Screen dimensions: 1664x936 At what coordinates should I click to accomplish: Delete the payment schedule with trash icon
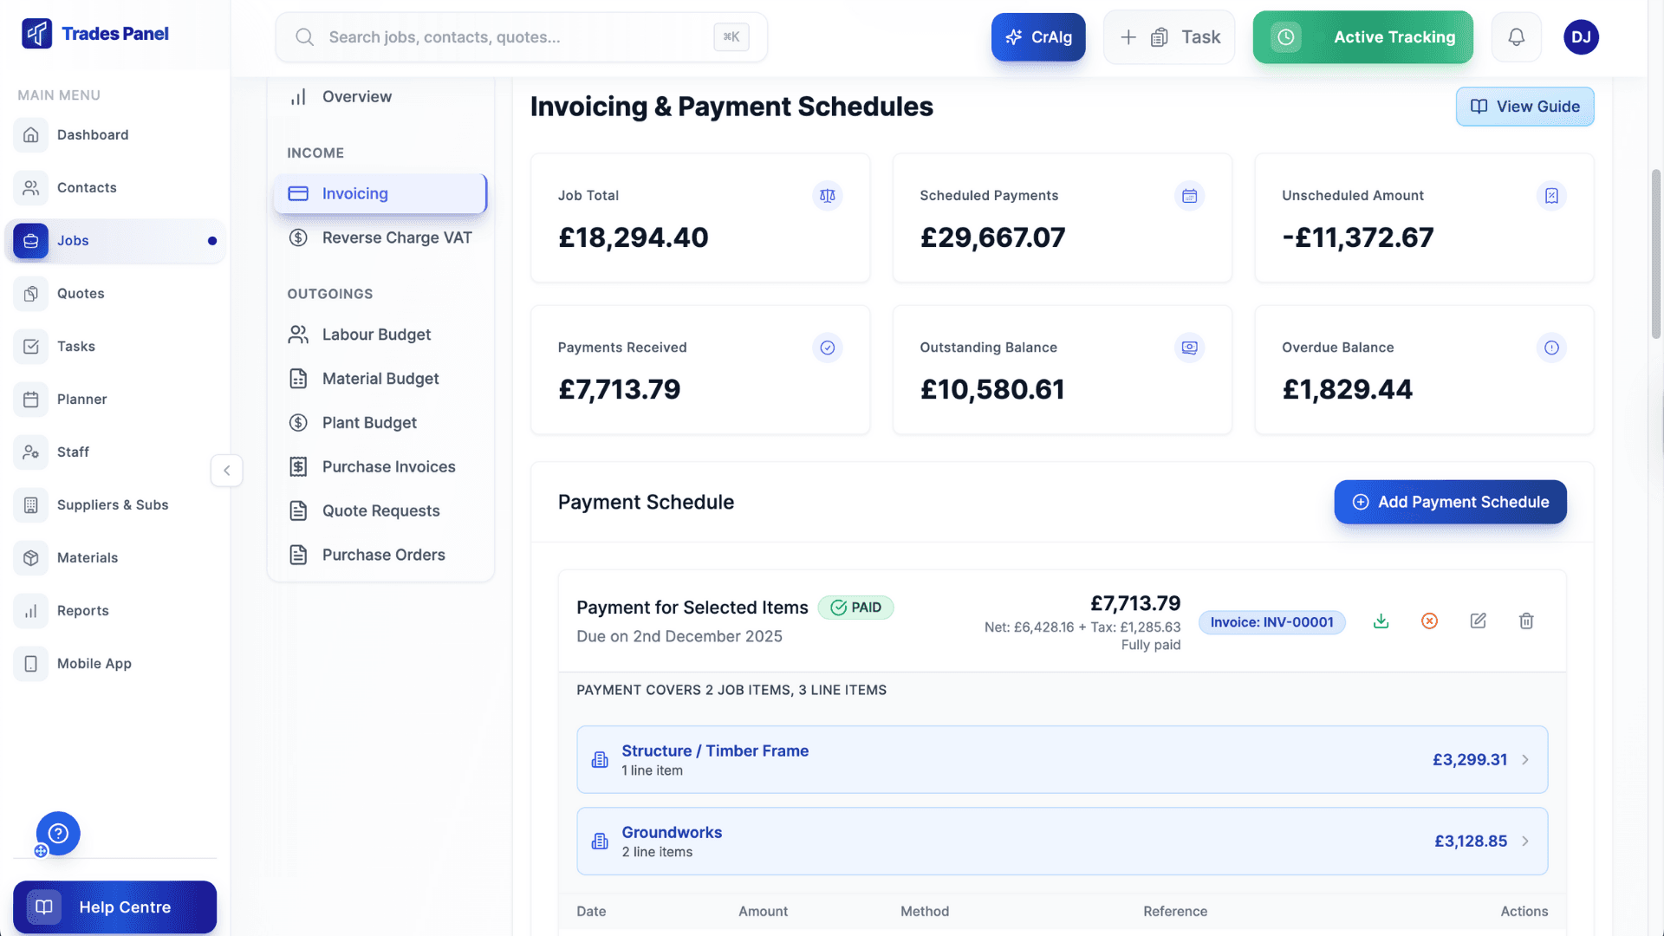[x=1527, y=621]
